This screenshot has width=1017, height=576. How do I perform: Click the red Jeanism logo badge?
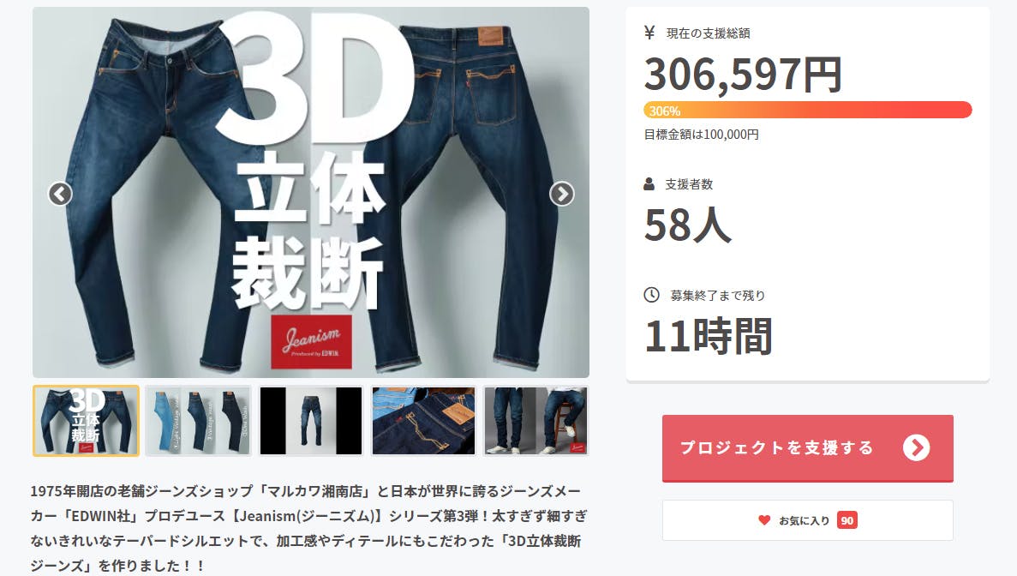(x=311, y=341)
